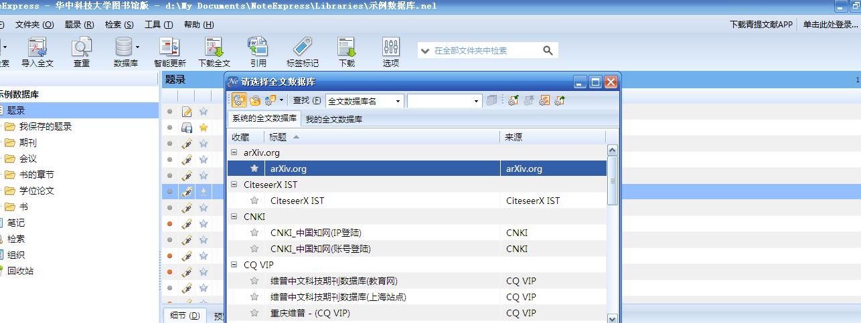
Task: Open the 检索(S) menu
Action: pyautogui.click(x=119, y=25)
